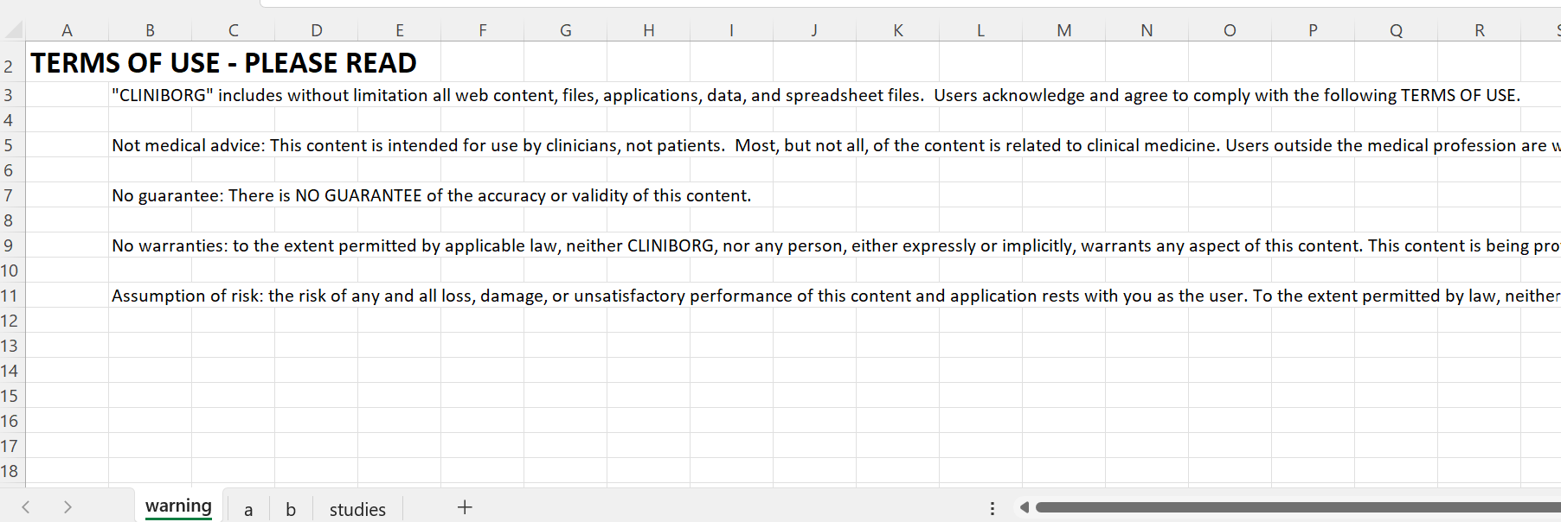This screenshot has height=522, width=1561.
Task: Select column C header
Action: (233, 30)
